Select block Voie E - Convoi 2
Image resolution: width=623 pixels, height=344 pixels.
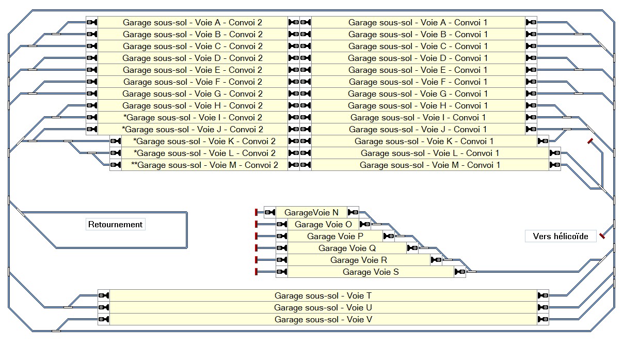click(193, 70)
